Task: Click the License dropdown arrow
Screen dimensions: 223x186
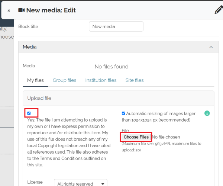Action: (x=103, y=184)
